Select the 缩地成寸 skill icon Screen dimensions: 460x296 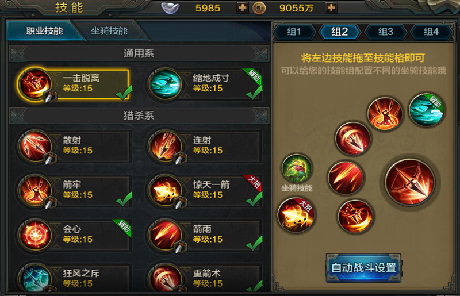pyautogui.click(x=165, y=84)
